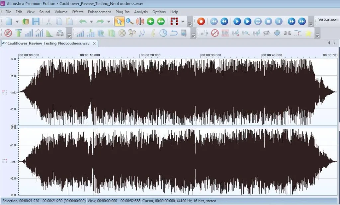Paste from clipboard with paste icon
The width and height of the screenshot is (340, 205).
(x=69, y=22)
